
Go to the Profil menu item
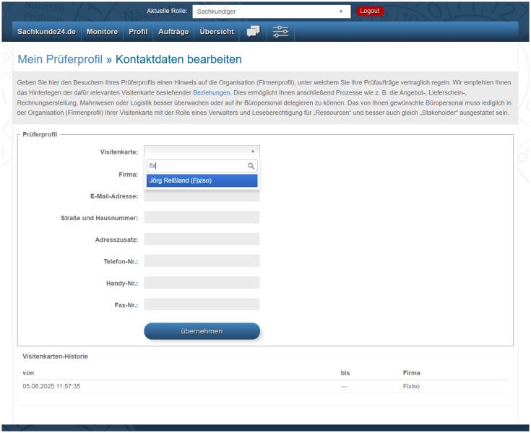click(138, 32)
